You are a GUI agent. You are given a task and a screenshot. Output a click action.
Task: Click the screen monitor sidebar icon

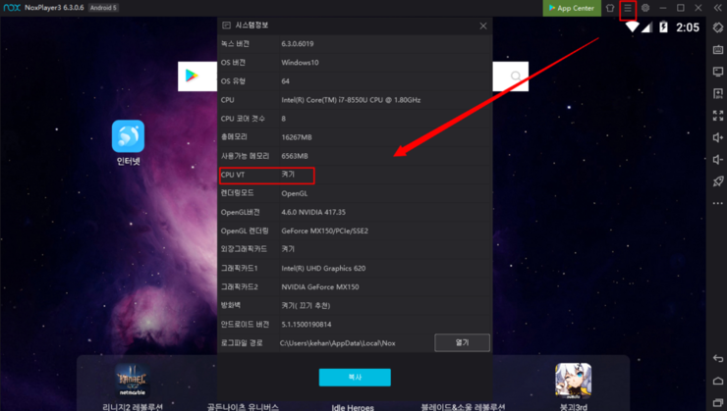(718, 72)
